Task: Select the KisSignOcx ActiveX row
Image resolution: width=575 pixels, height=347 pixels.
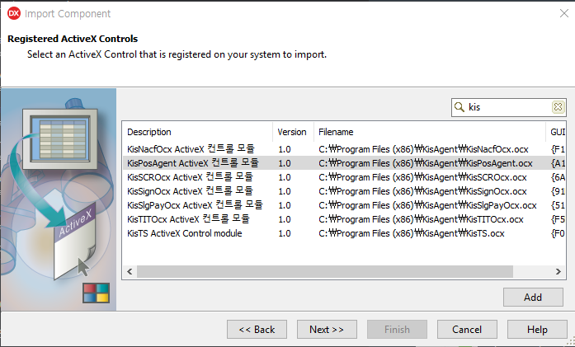Action: 344,191
